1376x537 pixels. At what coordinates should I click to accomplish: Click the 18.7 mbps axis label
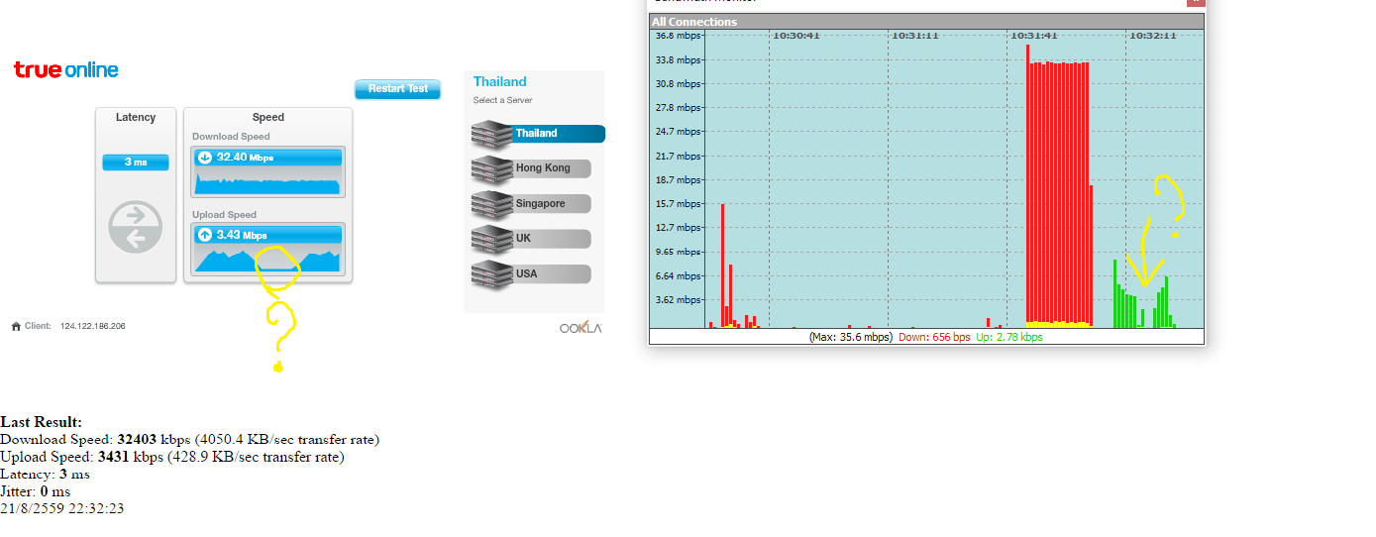(x=678, y=180)
